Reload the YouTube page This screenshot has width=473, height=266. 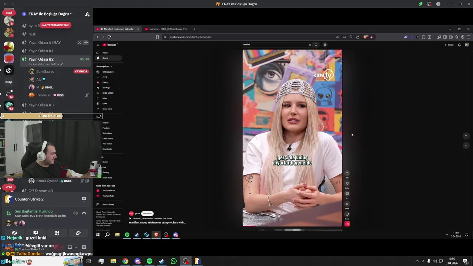click(109, 37)
